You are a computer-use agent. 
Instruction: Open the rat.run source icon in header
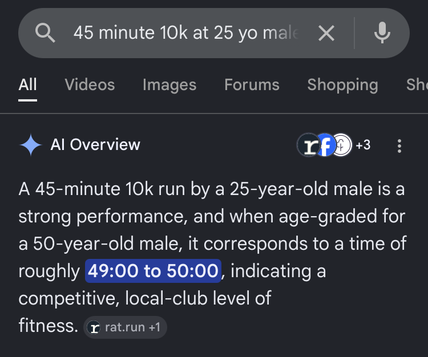click(x=308, y=145)
